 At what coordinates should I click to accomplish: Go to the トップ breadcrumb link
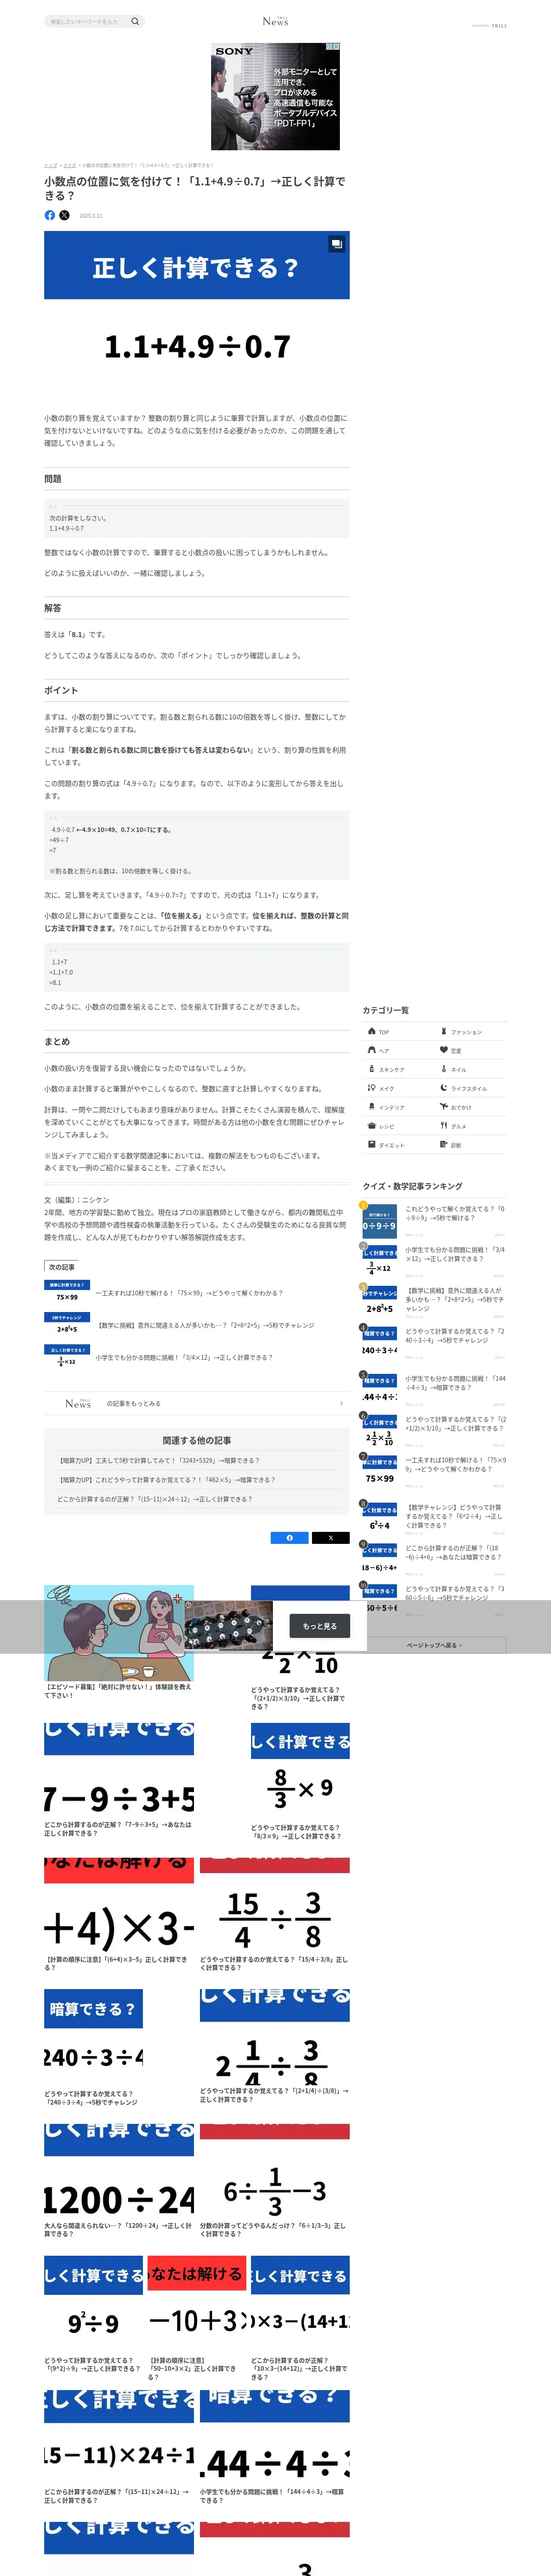click(x=50, y=165)
